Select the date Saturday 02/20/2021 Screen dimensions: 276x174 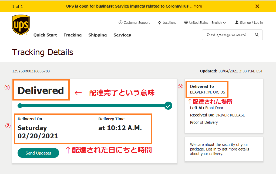click(x=38, y=132)
